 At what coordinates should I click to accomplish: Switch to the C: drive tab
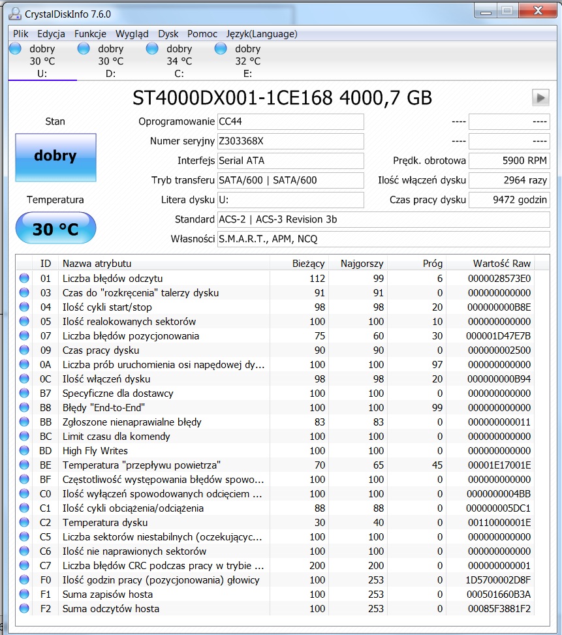179,61
